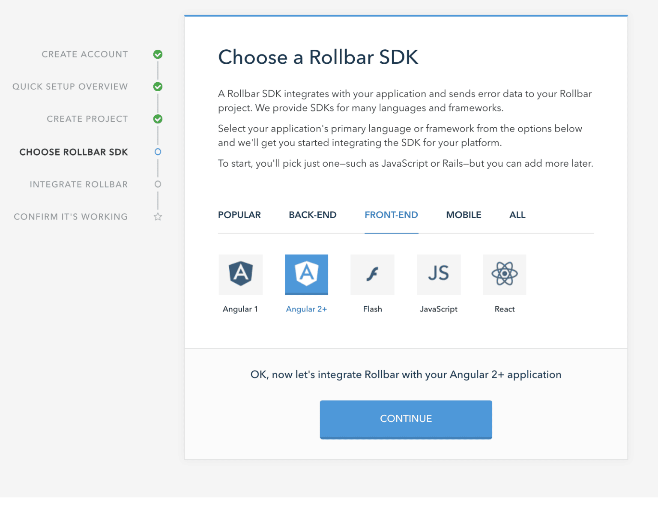The height and width of the screenshot is (509, 658).
Task: Click the Integrate Rollbar step circle
Action: (x=158, y=184)
